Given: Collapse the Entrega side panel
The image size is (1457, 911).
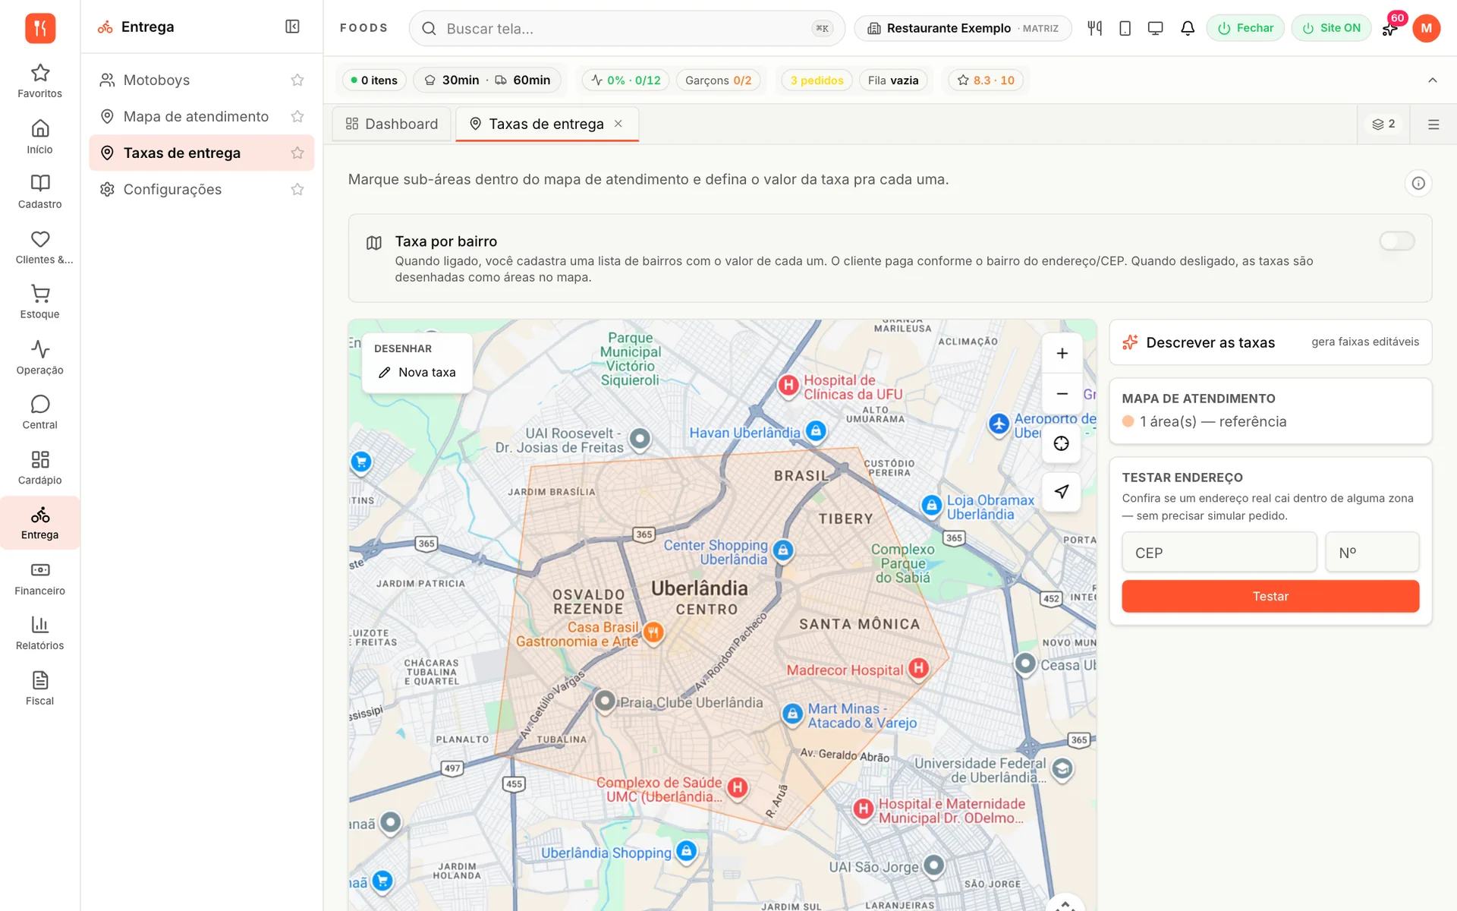Looking at the screenshot, I should [292, 27].
